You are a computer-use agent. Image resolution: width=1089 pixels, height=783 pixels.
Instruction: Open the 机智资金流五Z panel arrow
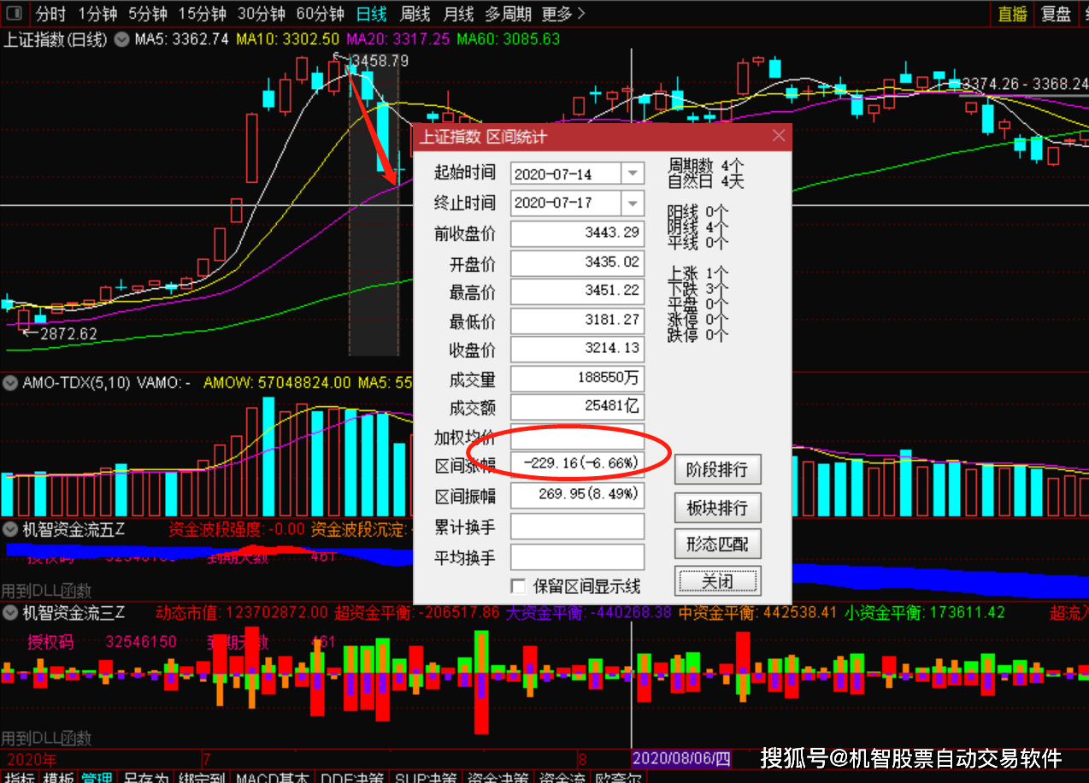(10, 530)
